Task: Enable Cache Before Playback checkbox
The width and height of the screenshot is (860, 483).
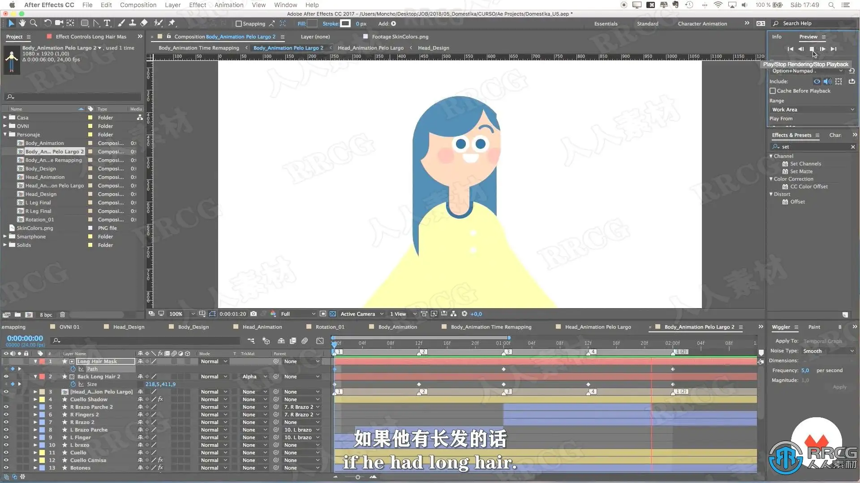Action: tap(773, 91)
